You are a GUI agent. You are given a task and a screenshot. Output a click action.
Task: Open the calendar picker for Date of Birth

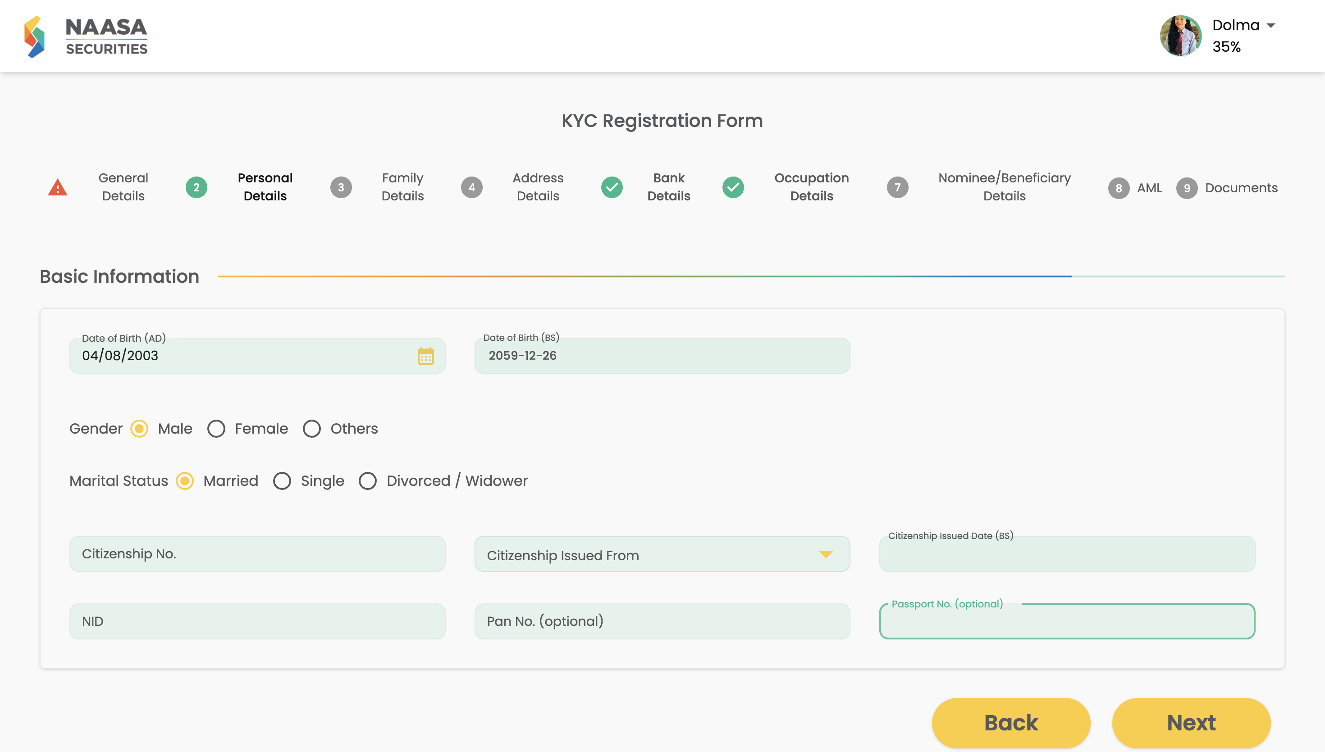pos(425,356)
